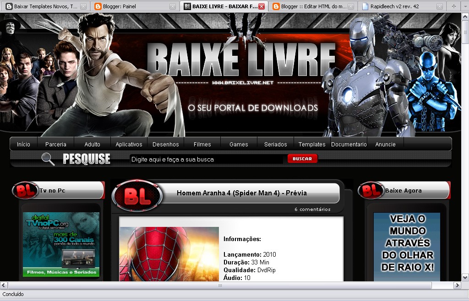This screenshot has width=469, height=301.
Task: Open the 6 comentários link
Action: coord(312,210)
